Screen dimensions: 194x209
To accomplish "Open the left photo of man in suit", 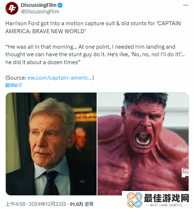I will (51, 144).
